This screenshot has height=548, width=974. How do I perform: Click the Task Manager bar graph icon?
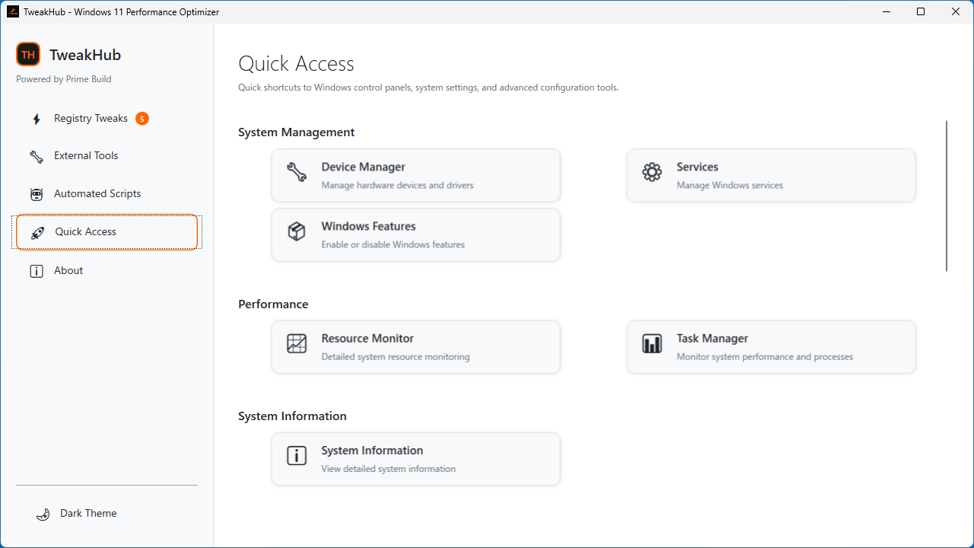652,343
